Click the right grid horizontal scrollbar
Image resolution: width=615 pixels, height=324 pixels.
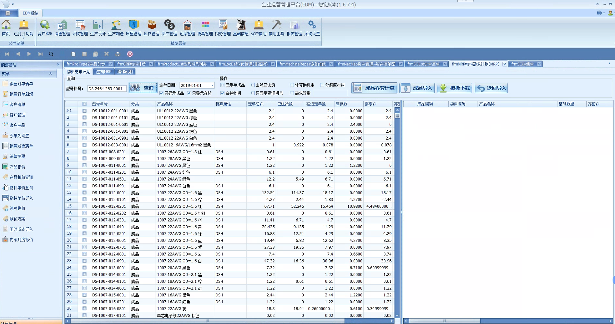coord(445,321)
